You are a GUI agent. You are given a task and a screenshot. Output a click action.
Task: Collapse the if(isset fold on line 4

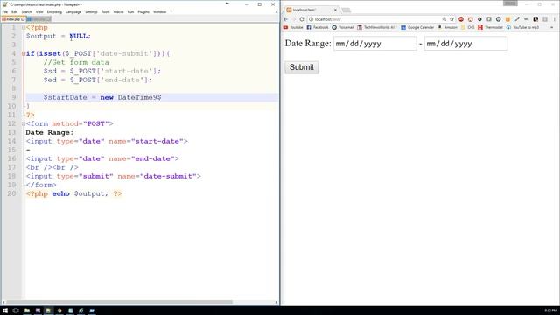pos(24,53)
